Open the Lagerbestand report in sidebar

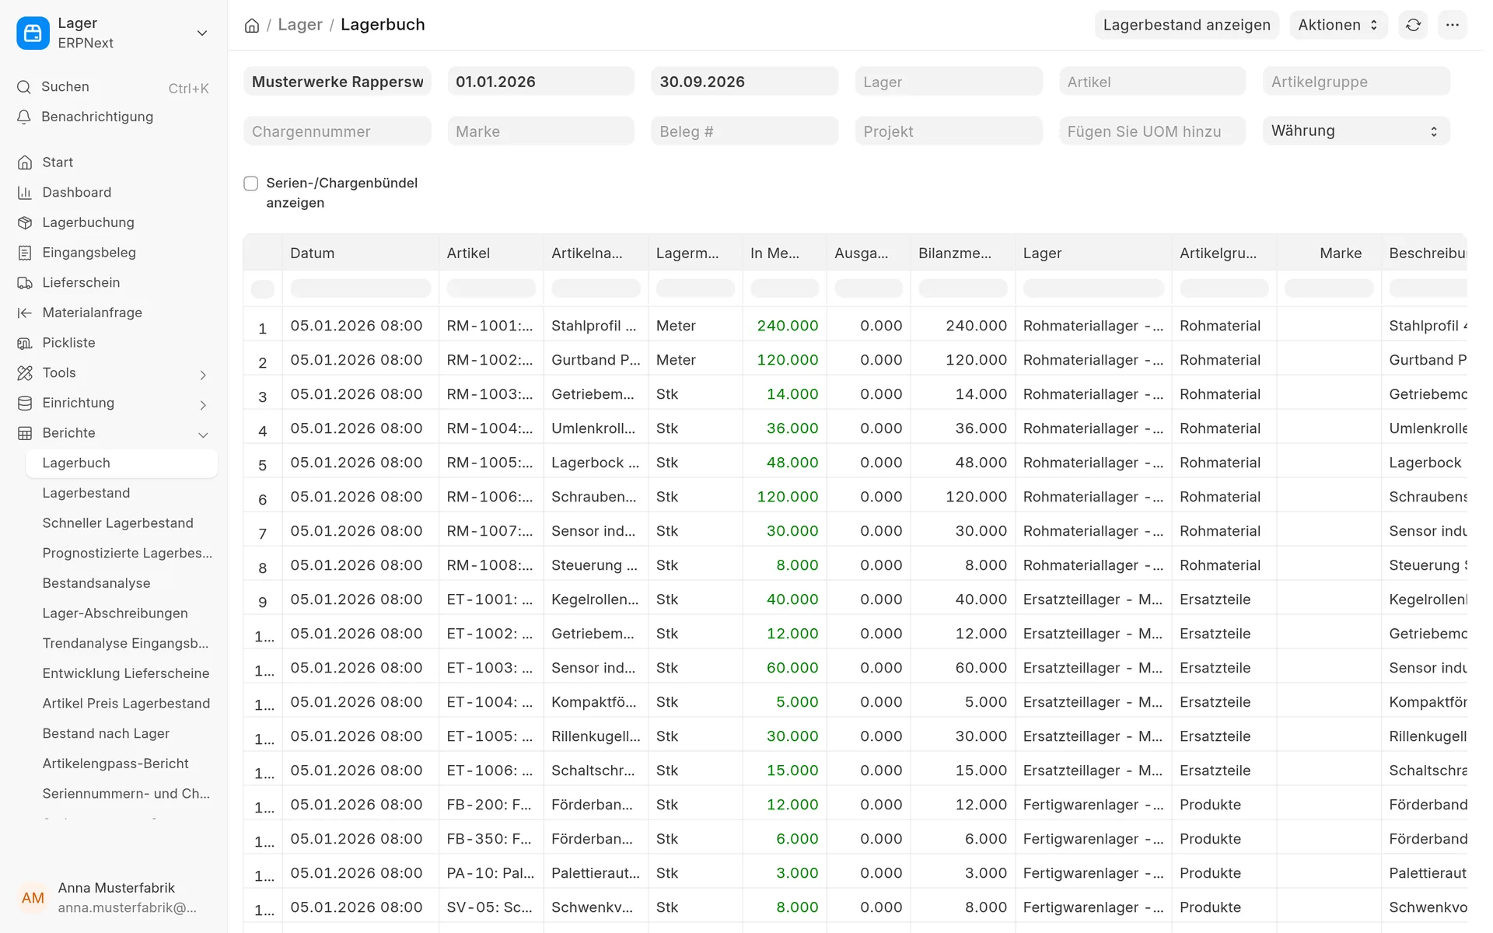pos(86,493)
